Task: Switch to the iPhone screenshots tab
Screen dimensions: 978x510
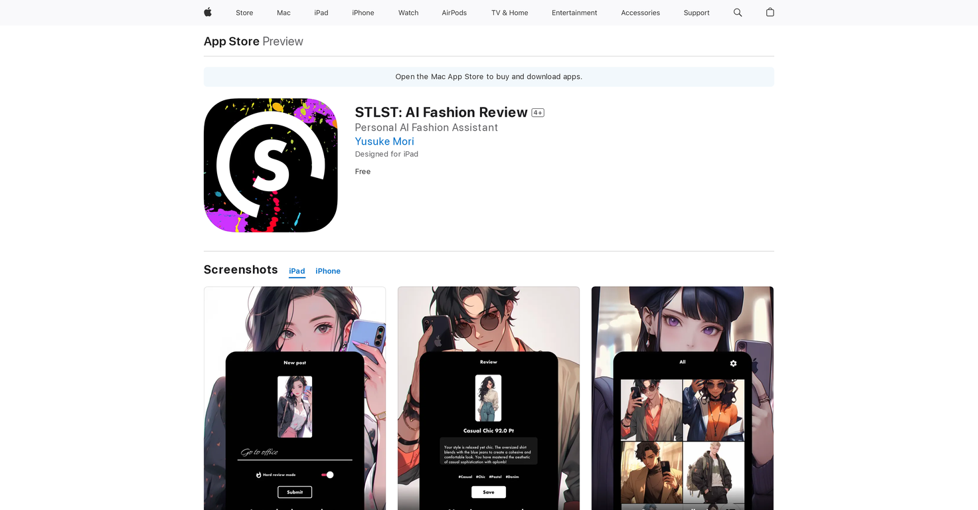Action: pyautogui.click(x=327, y=271)
